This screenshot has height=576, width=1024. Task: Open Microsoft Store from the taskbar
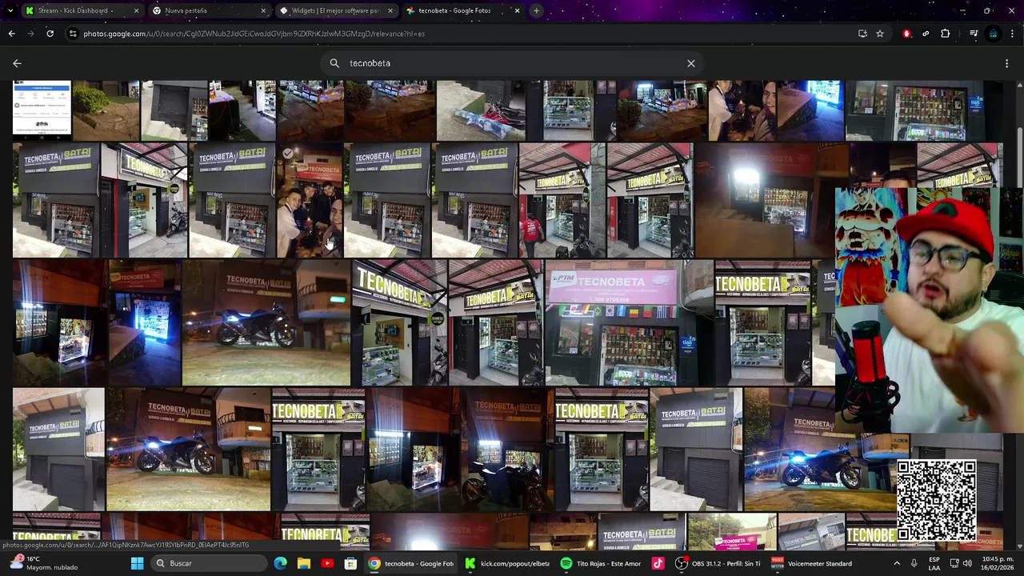pyautogui.click(x=350, y=563)
